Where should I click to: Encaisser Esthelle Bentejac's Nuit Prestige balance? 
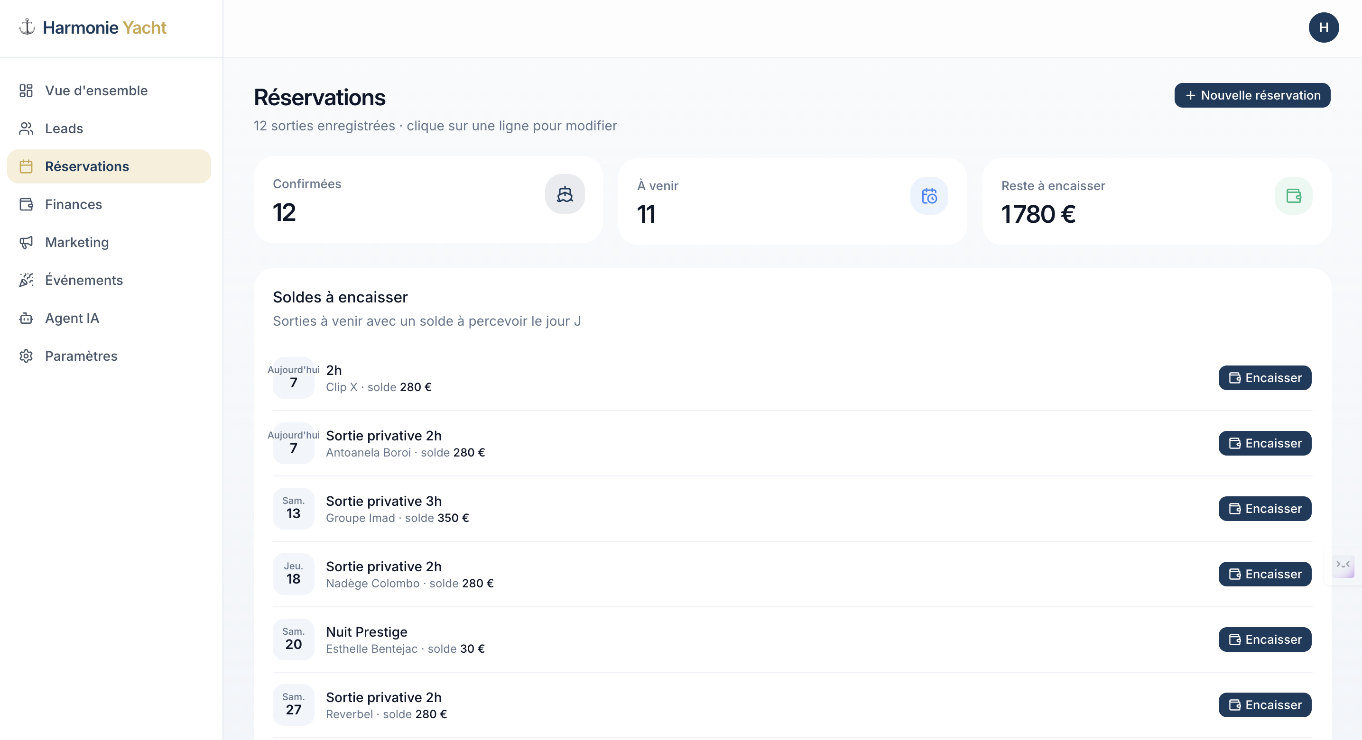1265,640
